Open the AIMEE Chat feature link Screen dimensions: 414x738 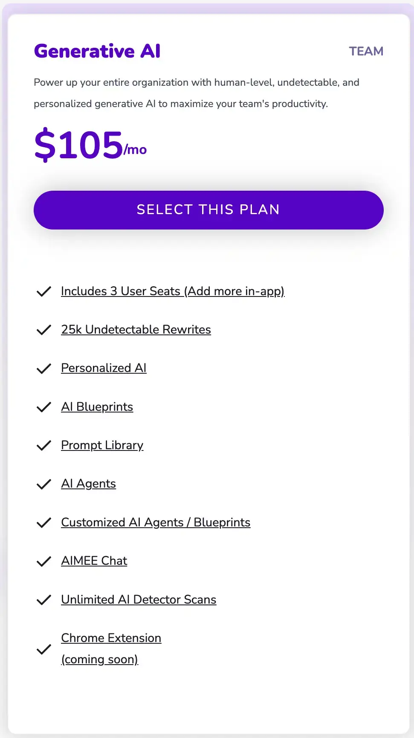[x=94, y=561]
